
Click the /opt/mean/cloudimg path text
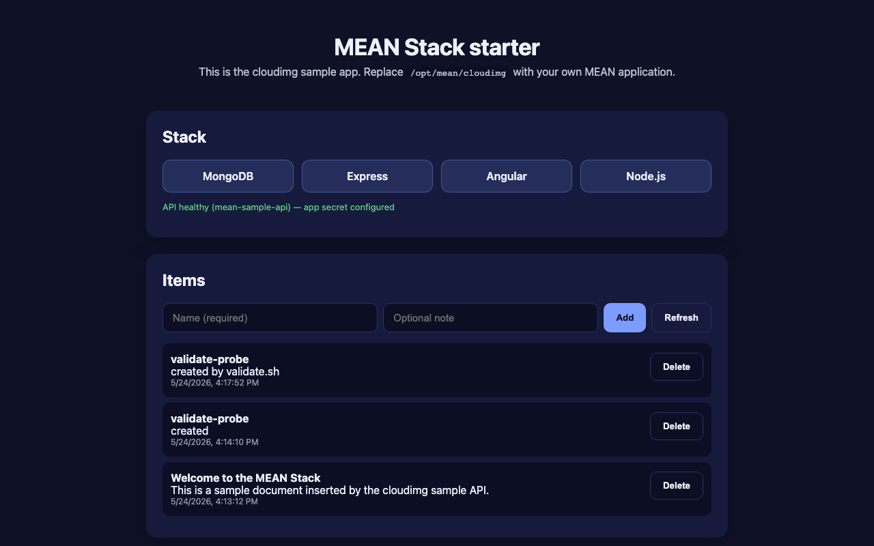tap(458, 72)
